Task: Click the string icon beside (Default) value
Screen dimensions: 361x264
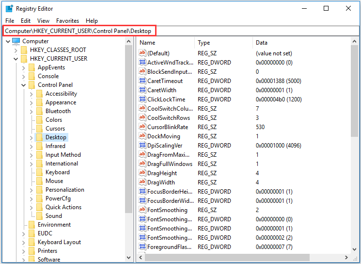Action: [142, 53]
